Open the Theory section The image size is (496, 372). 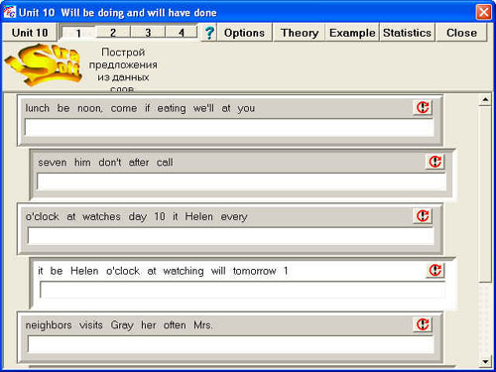click(x=300, y=33)
